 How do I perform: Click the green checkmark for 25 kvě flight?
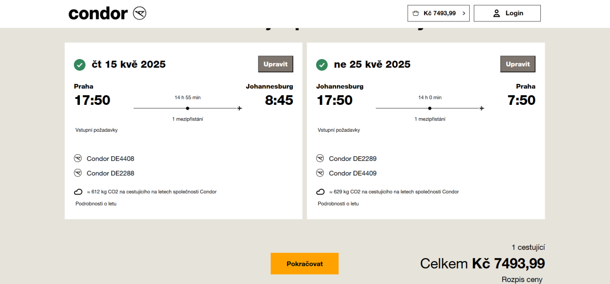(x=322, y=65)
